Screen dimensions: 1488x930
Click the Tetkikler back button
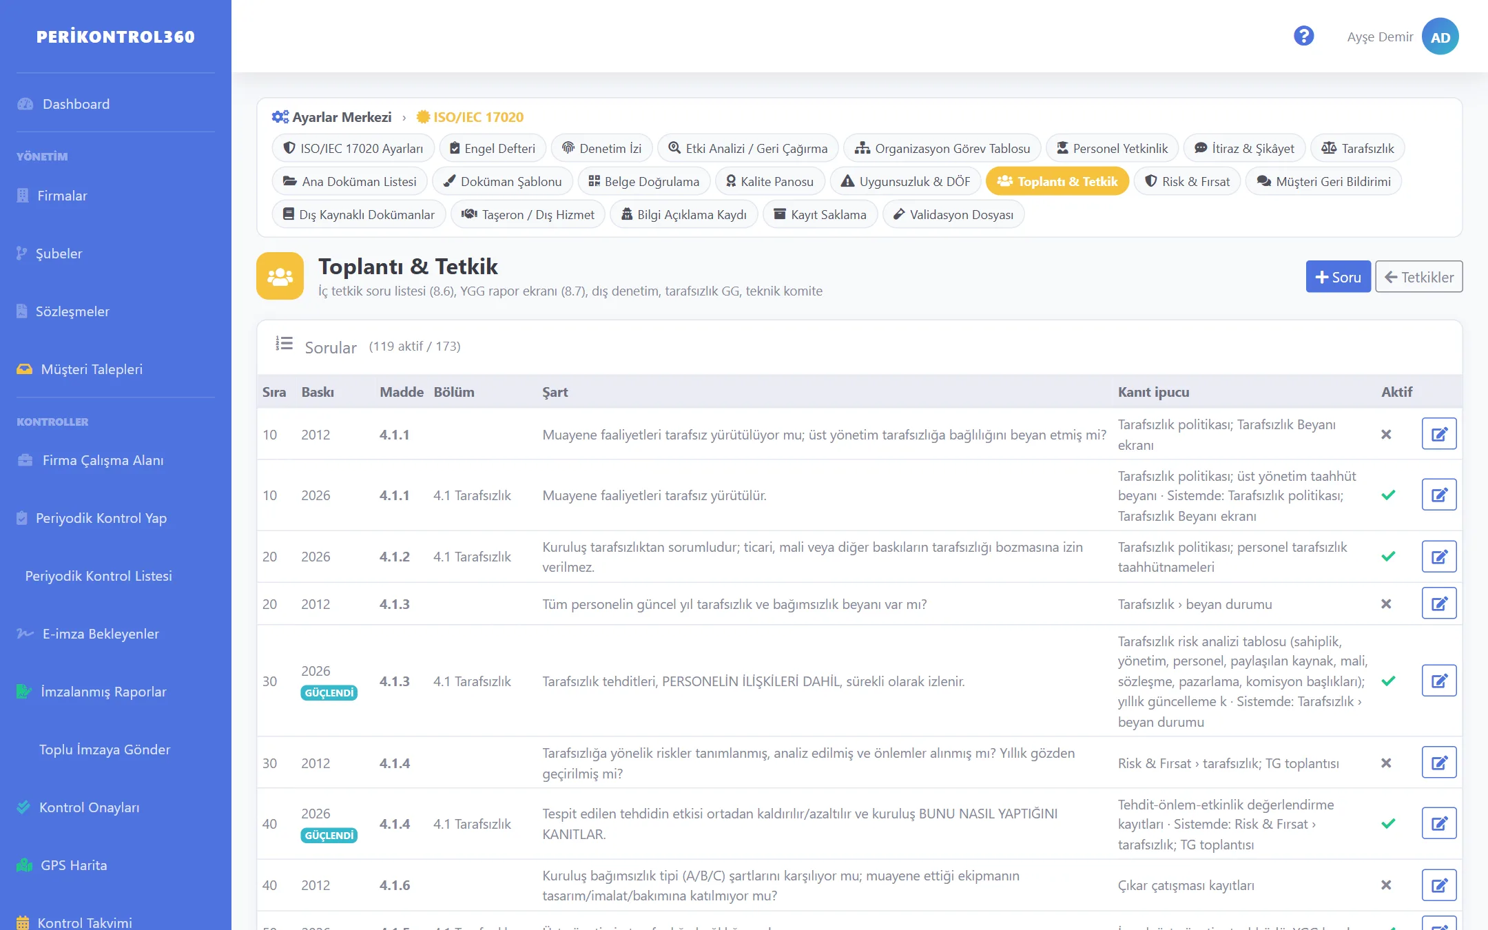click(1419, 277)
